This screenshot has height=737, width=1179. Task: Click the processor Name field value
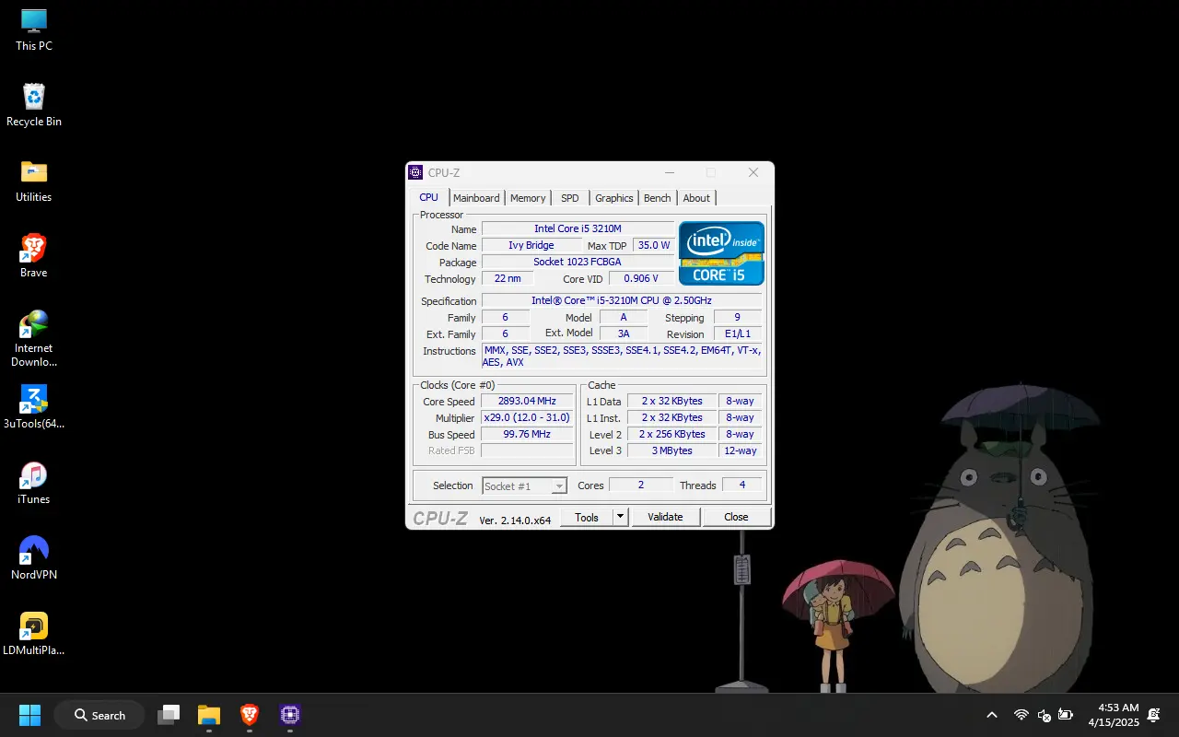(x=578, y=228)
